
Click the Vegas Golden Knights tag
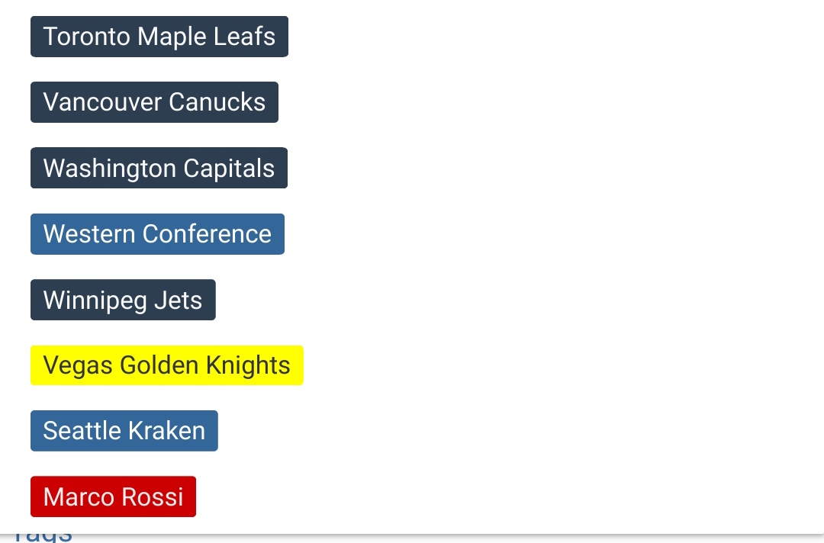(166, 365)
